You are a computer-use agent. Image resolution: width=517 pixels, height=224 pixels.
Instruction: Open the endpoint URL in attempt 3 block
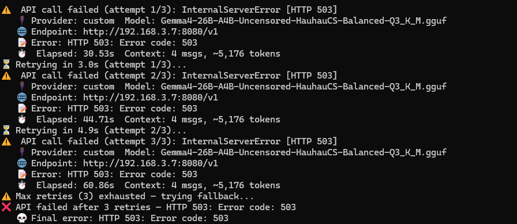[x=151, y=163]
